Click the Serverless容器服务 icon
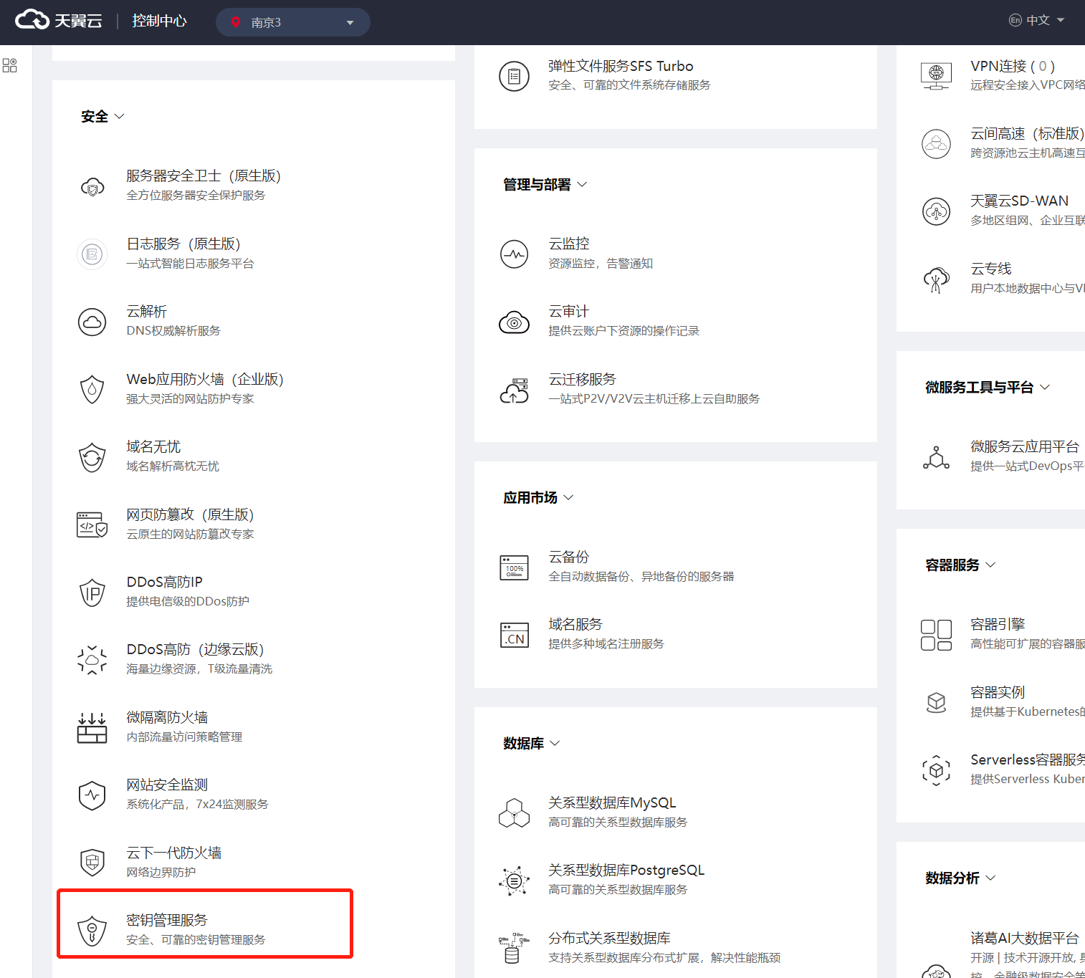The height and width of the screenshot is (978, 1085). click(936, 770)
